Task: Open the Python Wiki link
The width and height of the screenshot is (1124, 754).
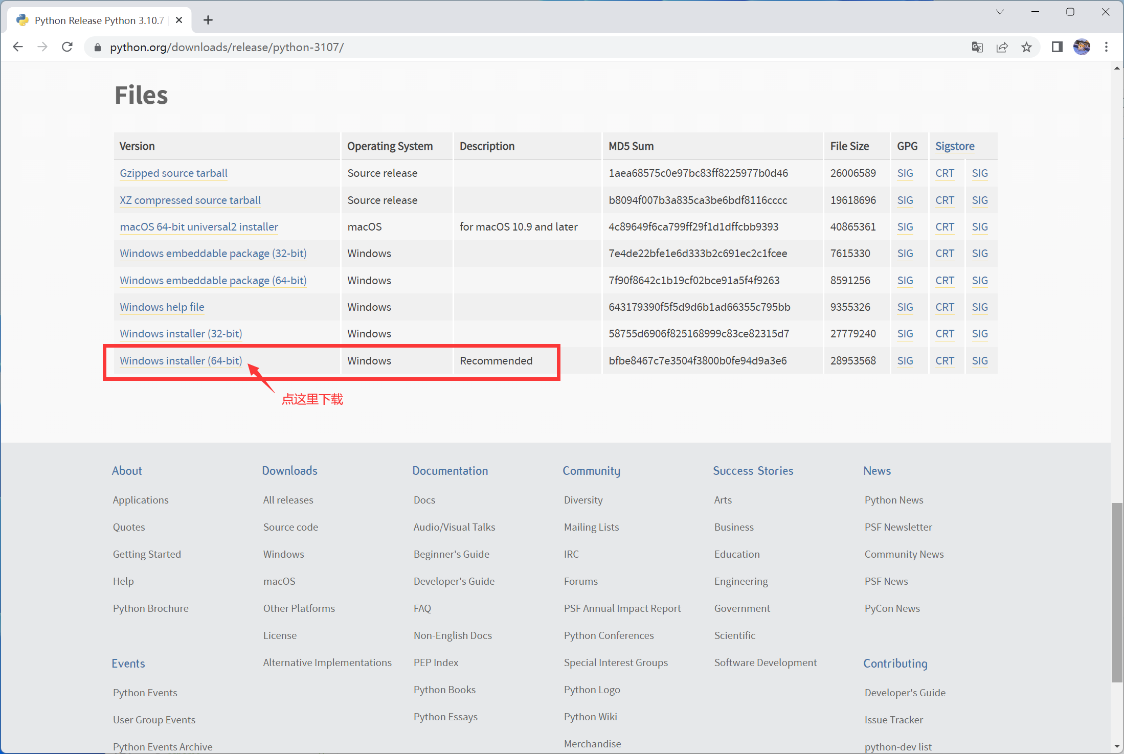Action: coord(591,717)
